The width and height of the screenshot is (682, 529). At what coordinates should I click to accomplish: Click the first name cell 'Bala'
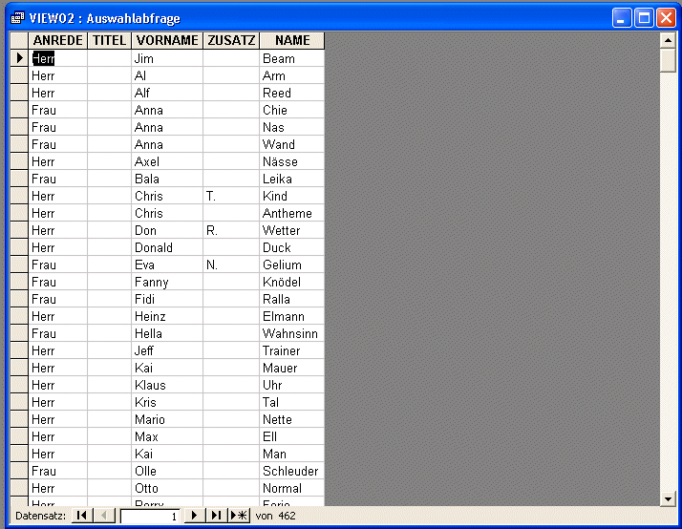[x=167, y=179]
